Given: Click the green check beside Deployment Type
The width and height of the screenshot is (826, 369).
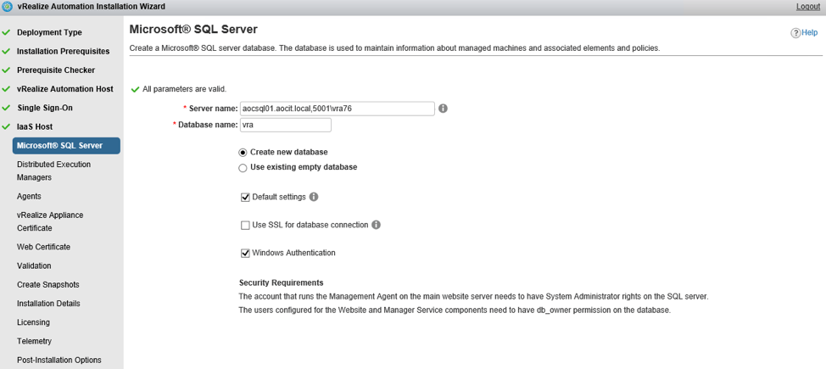Looking at the screenshot, I should point(6,32).
